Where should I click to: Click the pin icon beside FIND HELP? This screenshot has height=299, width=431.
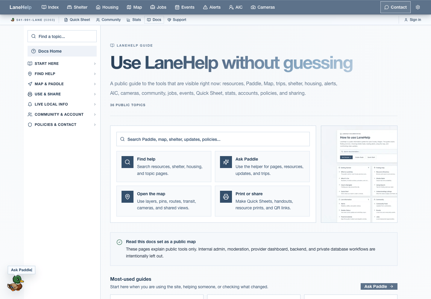[30, 74]
